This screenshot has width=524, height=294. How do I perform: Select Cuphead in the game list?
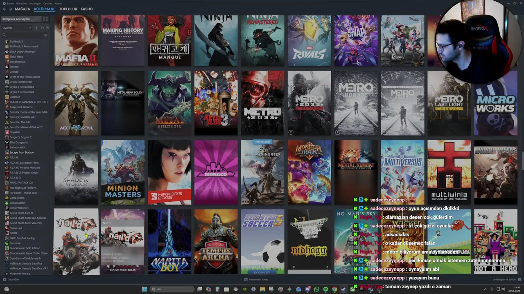[x=15, y=97]
